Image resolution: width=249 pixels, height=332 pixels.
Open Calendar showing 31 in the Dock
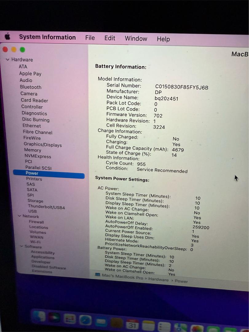132,324
